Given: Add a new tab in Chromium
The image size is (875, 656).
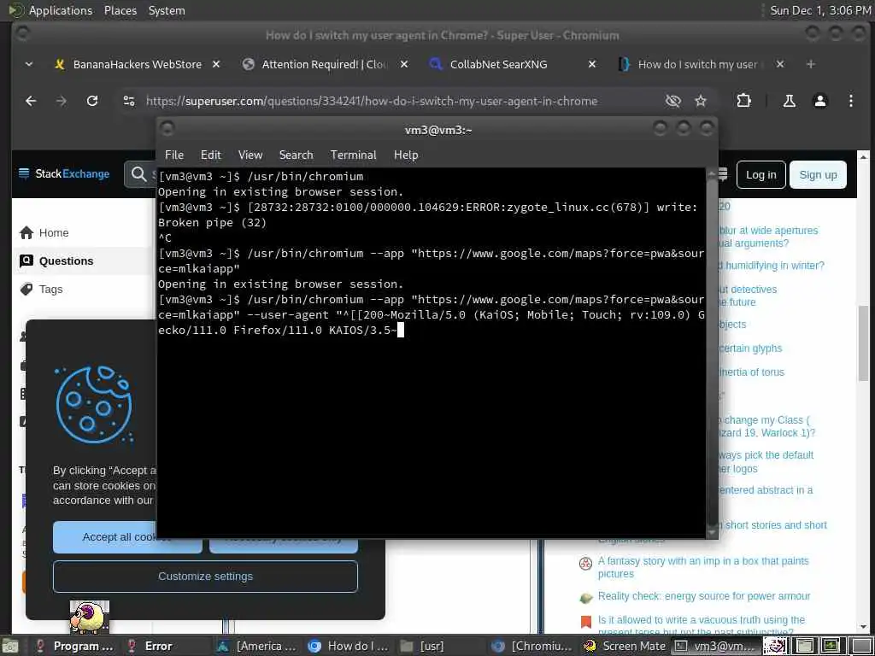Looking at the screenshot, I should point(810,65).
